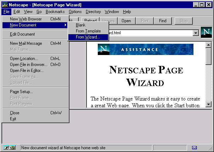214x152 pixels.
Task: Select Close in the File menu
Action: pyautogui.click(x=35, y=113)
